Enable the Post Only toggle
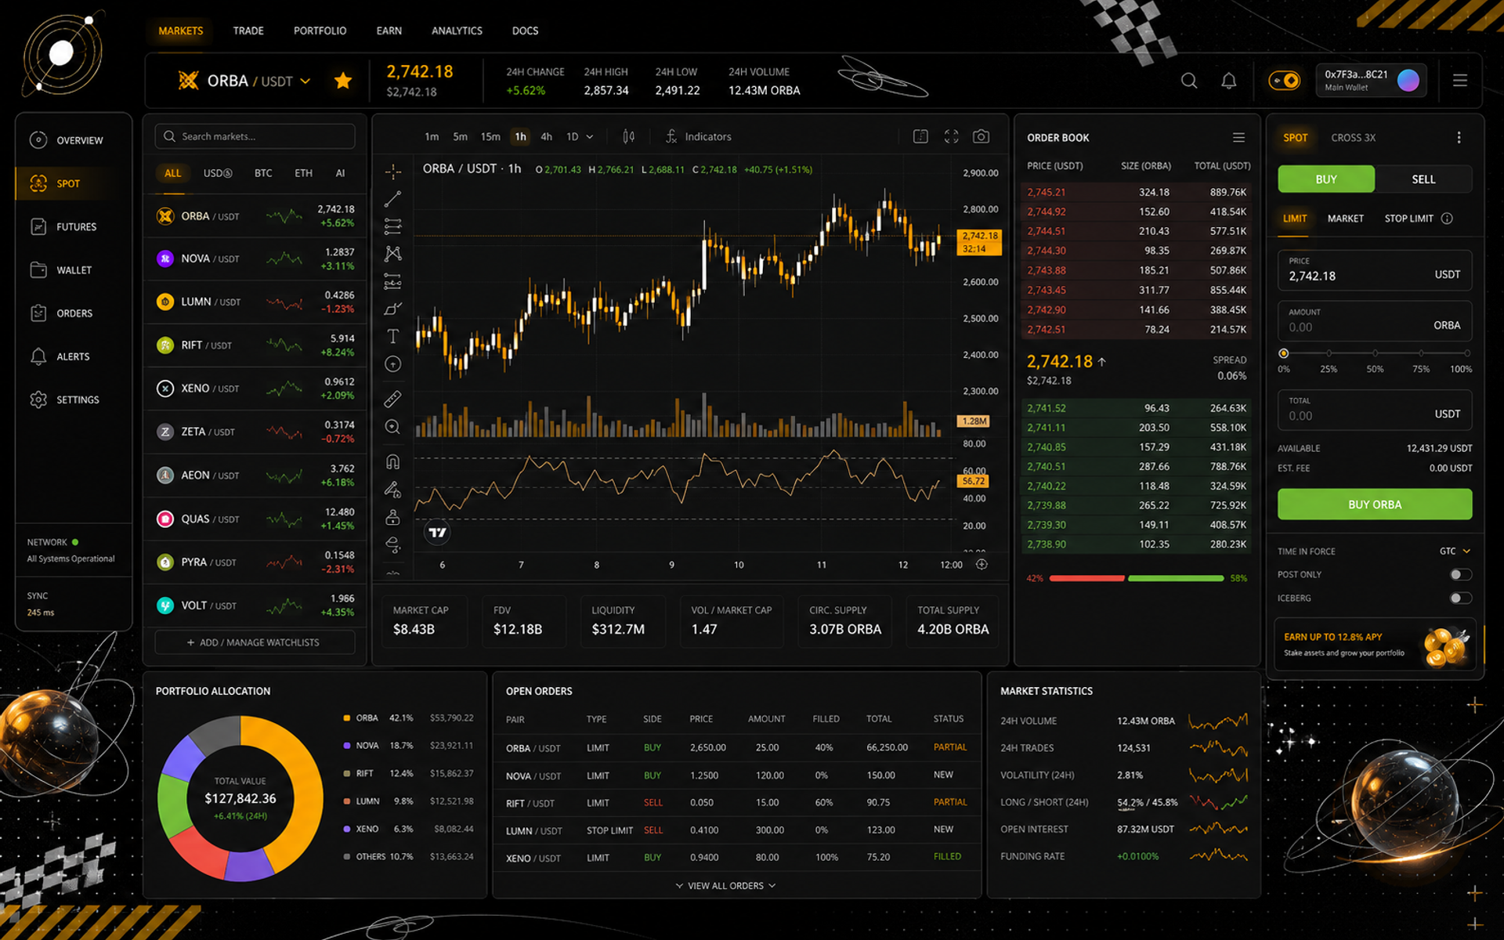 click(1460, 574)
